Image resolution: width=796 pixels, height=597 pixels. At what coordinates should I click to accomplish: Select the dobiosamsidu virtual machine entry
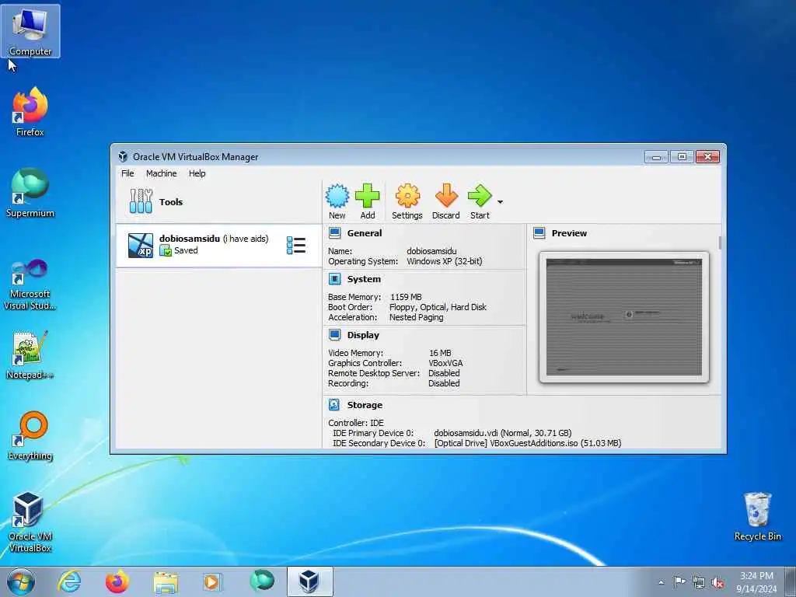218,245
